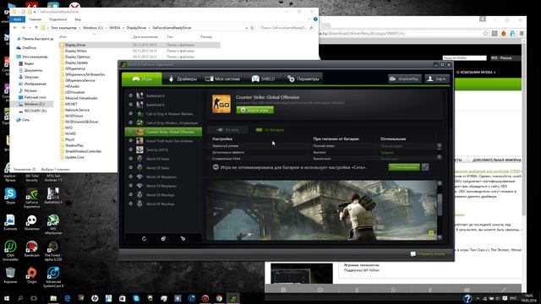The width and height of the screenshot is (541, 304).
Task: Click the Log in button
Action: tap(437, 79)
